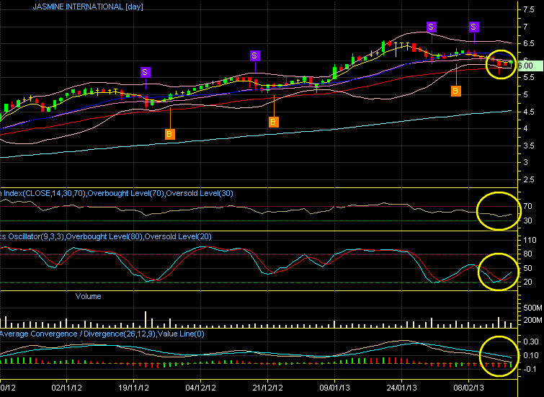The image size is (544, 397).
Task: Click the 7.5 value on the price axis
Action: pos(529,9)
